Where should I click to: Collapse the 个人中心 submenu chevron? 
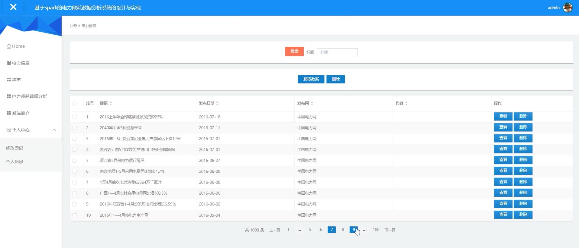point(54,130)
